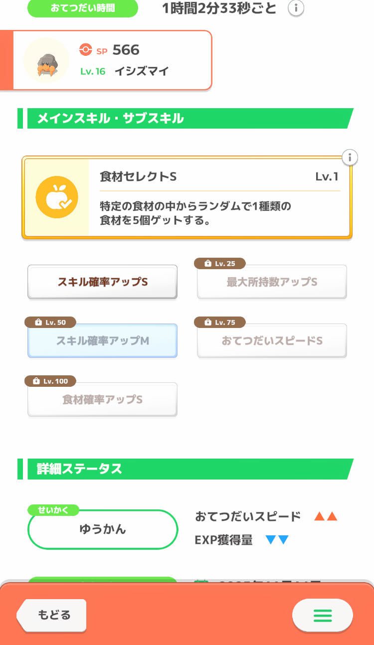Tap the 食材セレクトS apple skill icon
The height and width of the screenshot is (645, 374).
pos(57,197)
